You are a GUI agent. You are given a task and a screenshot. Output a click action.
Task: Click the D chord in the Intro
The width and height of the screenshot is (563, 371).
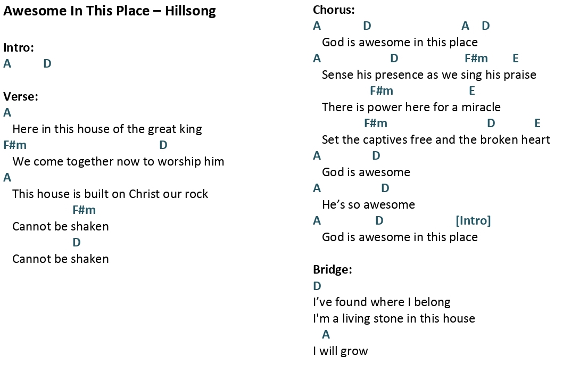point(47,63)
